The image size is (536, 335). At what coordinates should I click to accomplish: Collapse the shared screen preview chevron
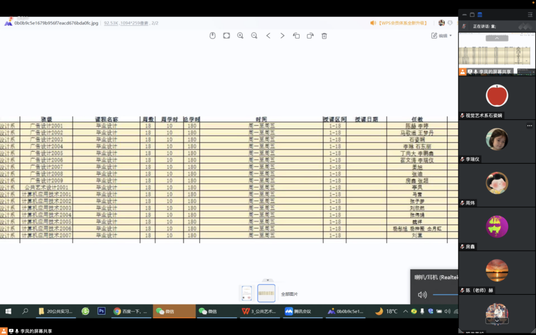coord(496,38)
